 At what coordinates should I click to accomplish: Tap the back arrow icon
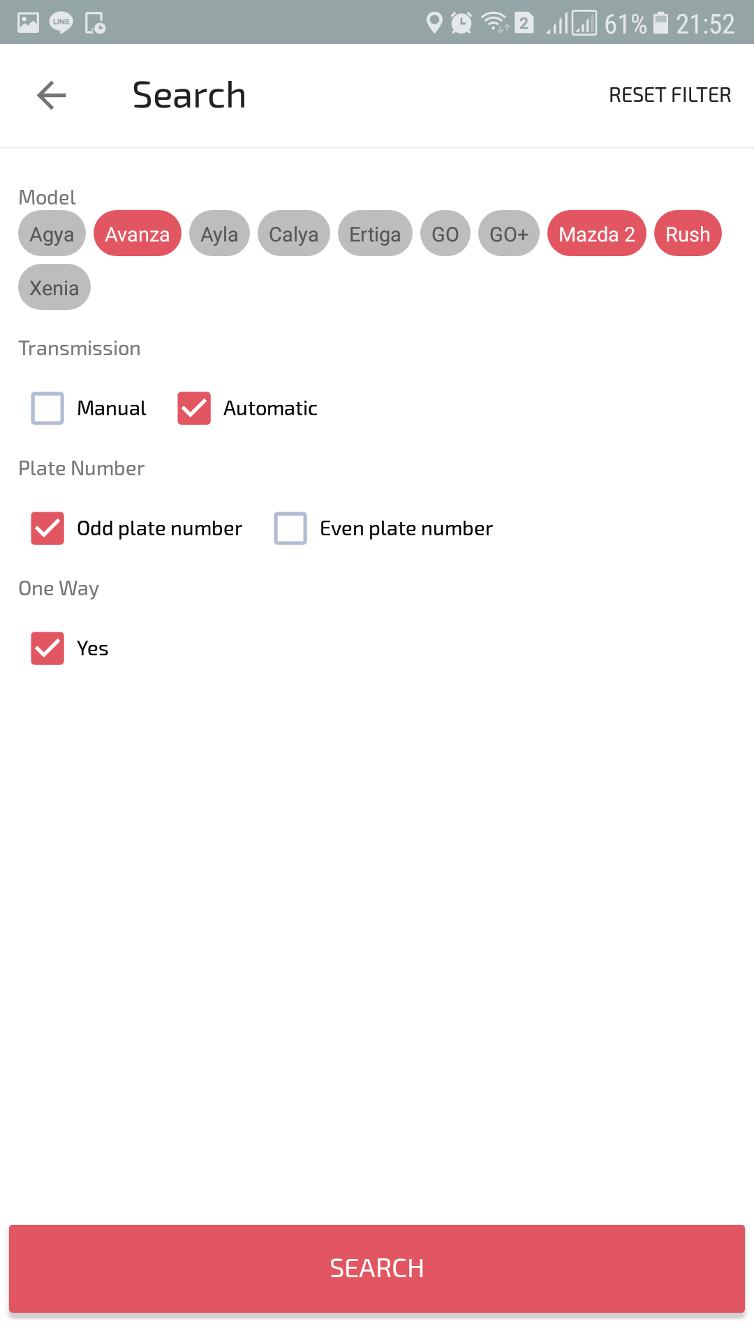[x=52, y=96]
